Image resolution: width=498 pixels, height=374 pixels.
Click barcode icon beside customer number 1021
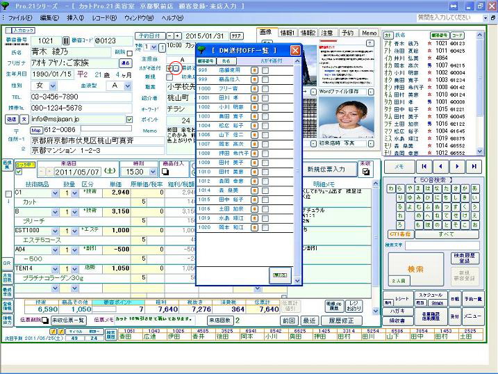click(66, 41)
